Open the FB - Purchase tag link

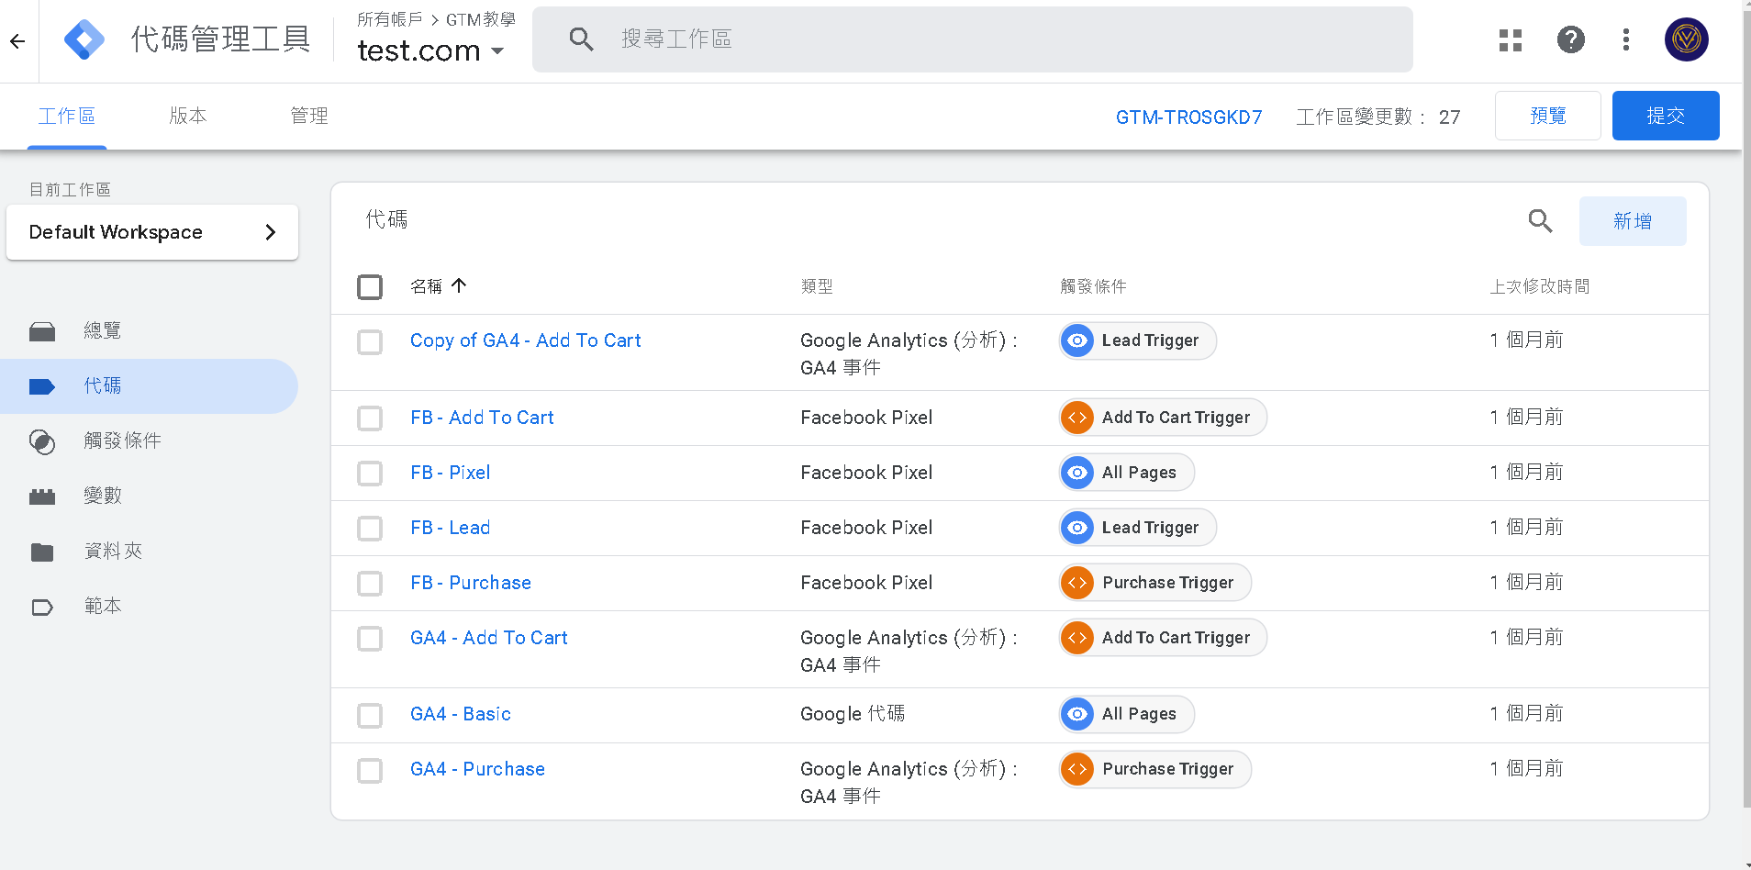pos(471,583)
